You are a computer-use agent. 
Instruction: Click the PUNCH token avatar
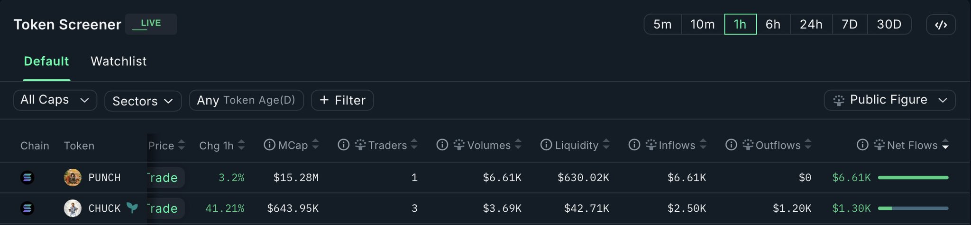coord(73,178)
